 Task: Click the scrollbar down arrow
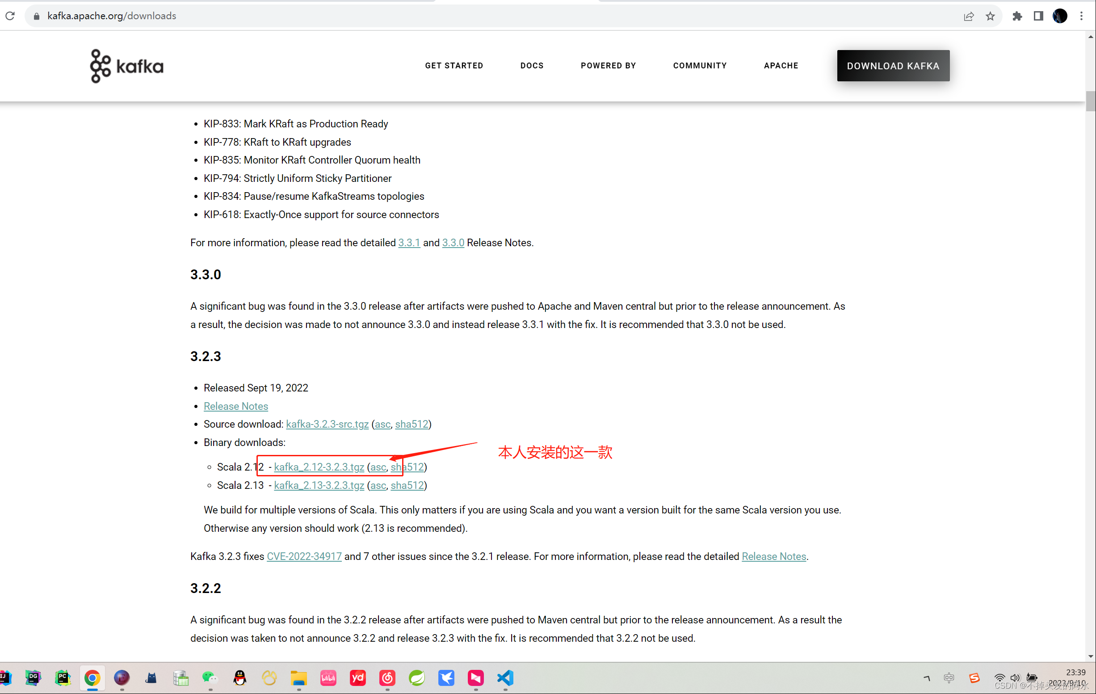point(1091,656)
